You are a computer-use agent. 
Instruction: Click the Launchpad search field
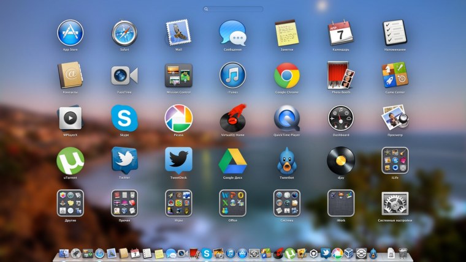click(x=233, y=9)
